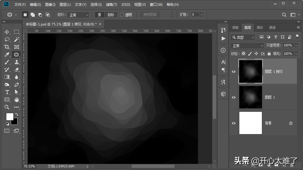Screen dimensions: 303x170
Task: Select the Move tool
Action: tap(7, 32)
